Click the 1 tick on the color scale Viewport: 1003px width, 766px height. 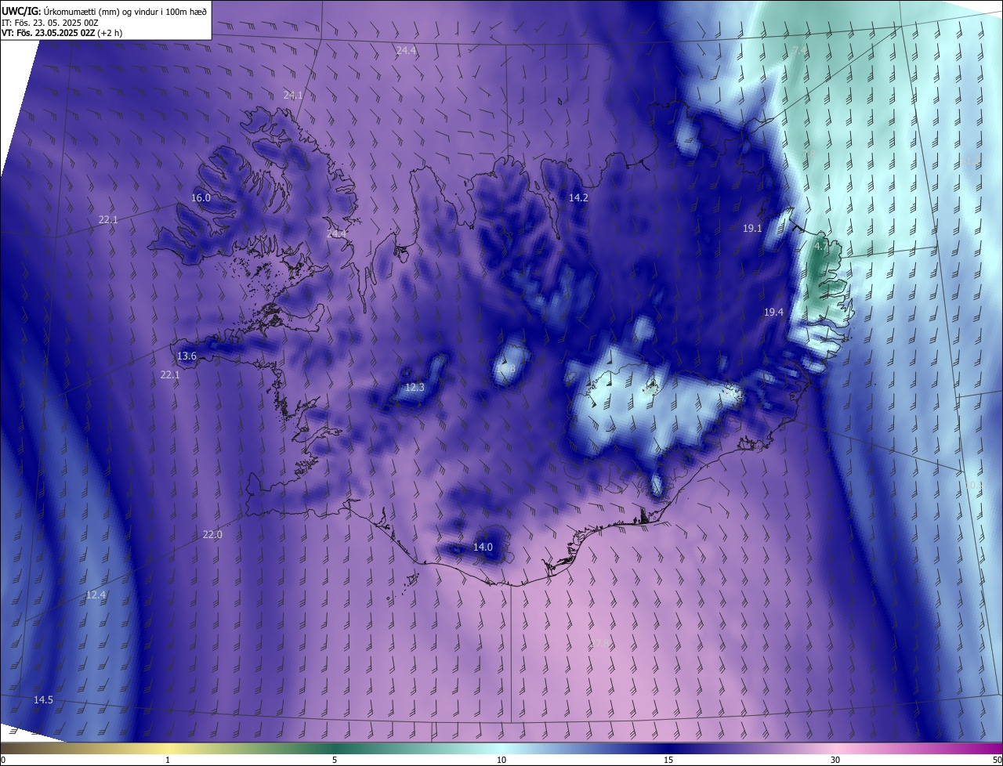tap(168, 761)
